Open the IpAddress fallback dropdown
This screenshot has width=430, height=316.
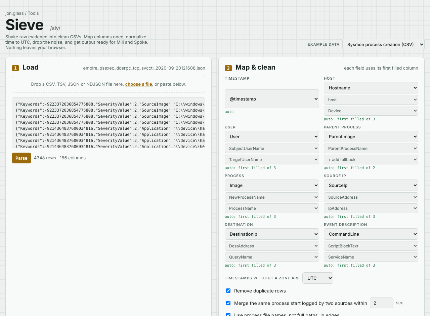click(371, 208)
